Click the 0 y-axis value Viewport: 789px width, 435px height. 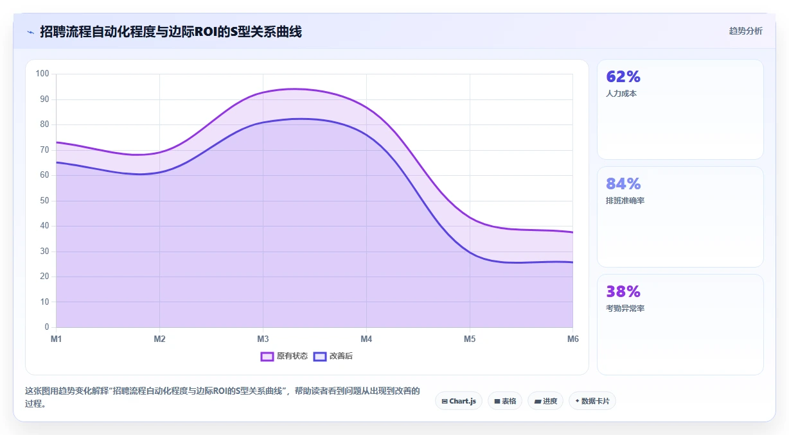(x=47, y=327)
